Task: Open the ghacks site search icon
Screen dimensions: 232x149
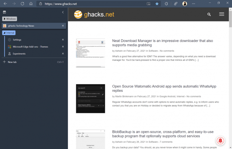Action: [x=209, y=14]
